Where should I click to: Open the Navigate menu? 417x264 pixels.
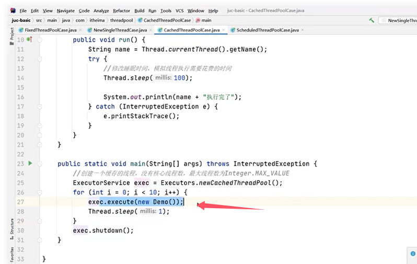click(x=65, y=10)
